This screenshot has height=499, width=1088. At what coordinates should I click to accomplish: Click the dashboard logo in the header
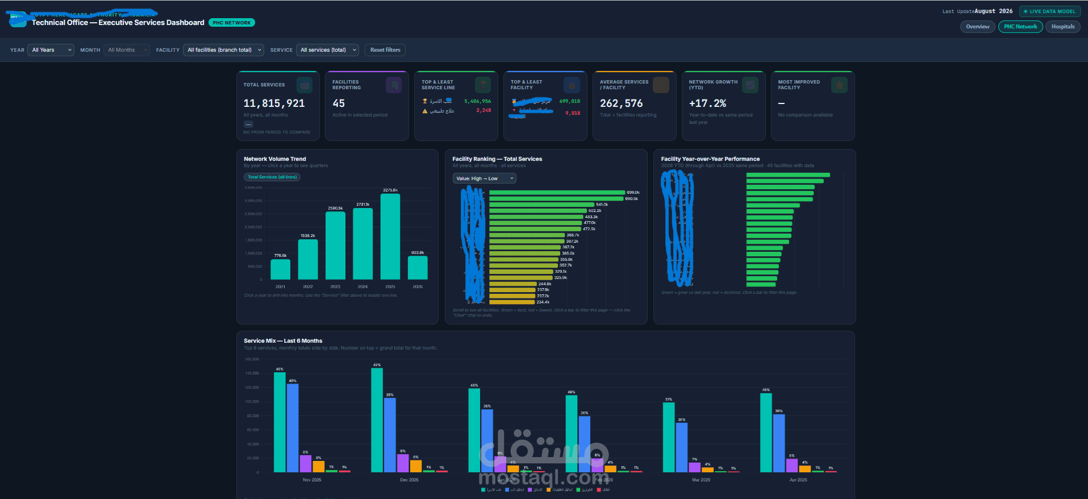(x=18, y=20)
